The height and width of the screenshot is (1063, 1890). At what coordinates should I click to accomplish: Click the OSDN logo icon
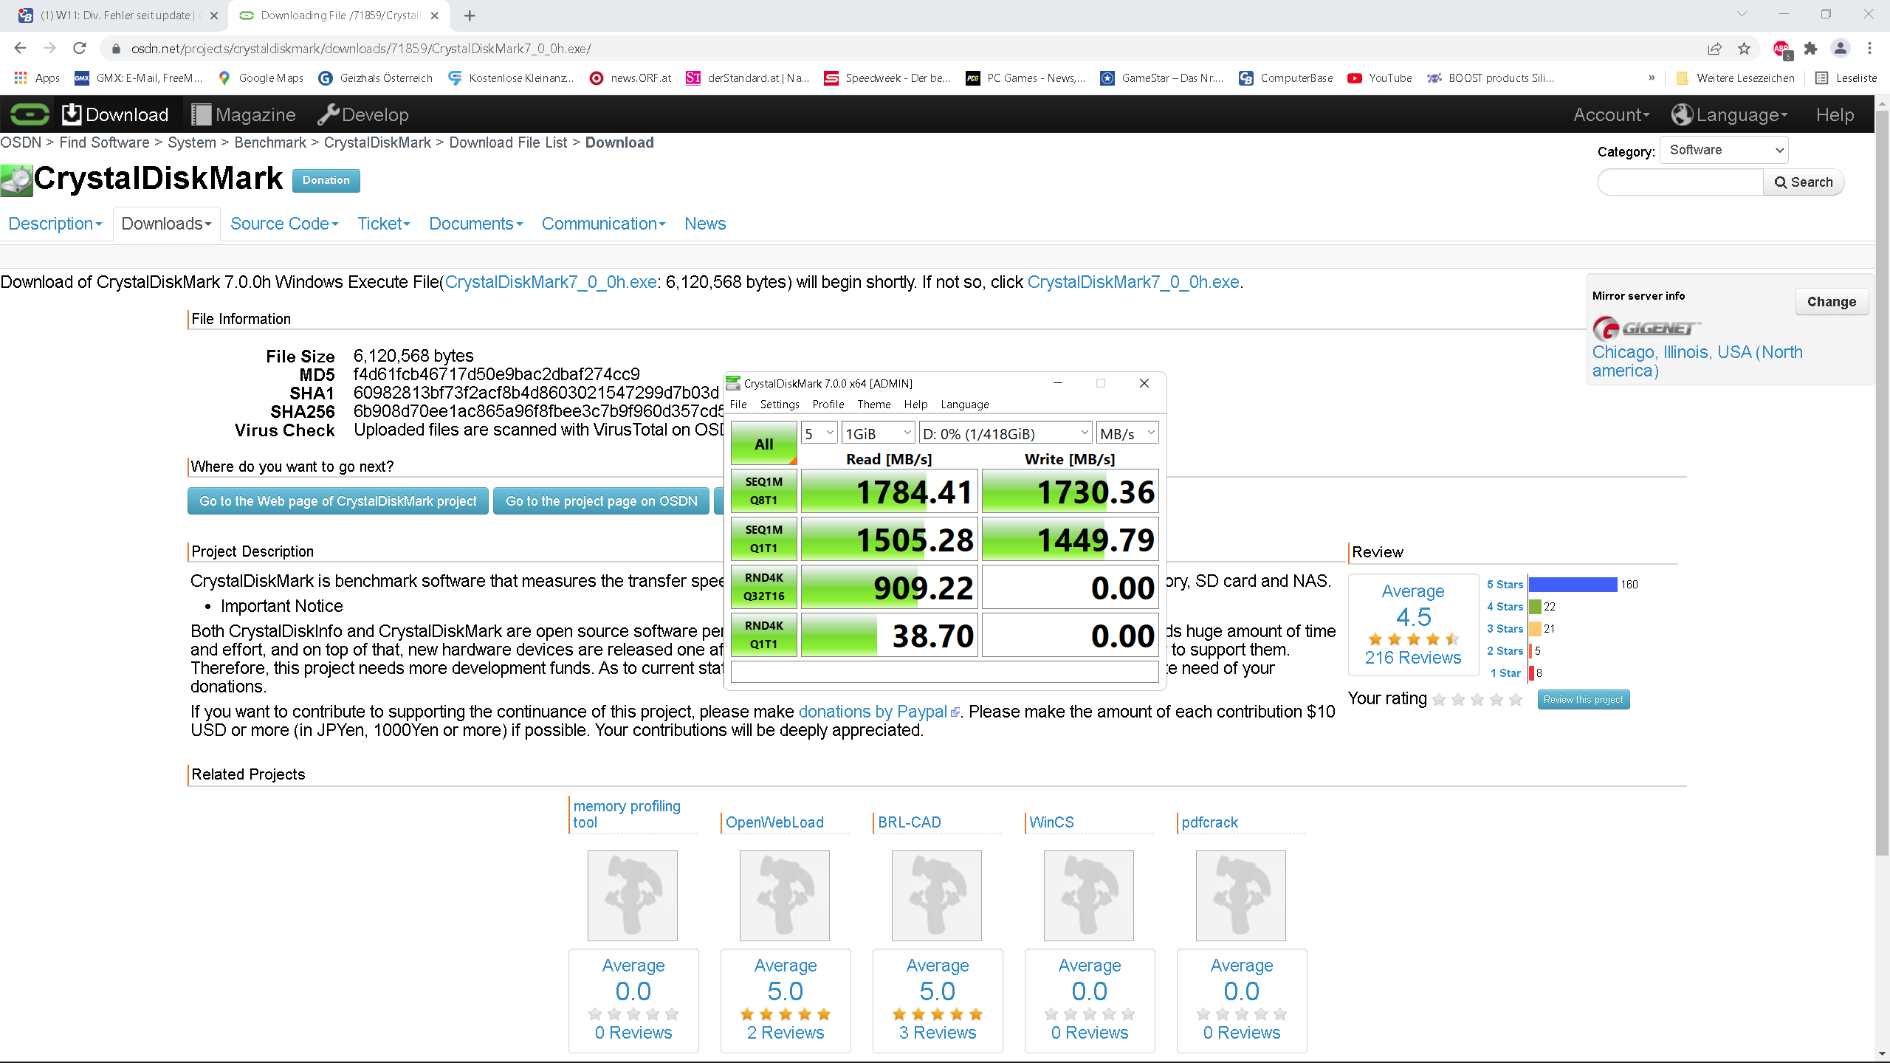click(30, 114)
